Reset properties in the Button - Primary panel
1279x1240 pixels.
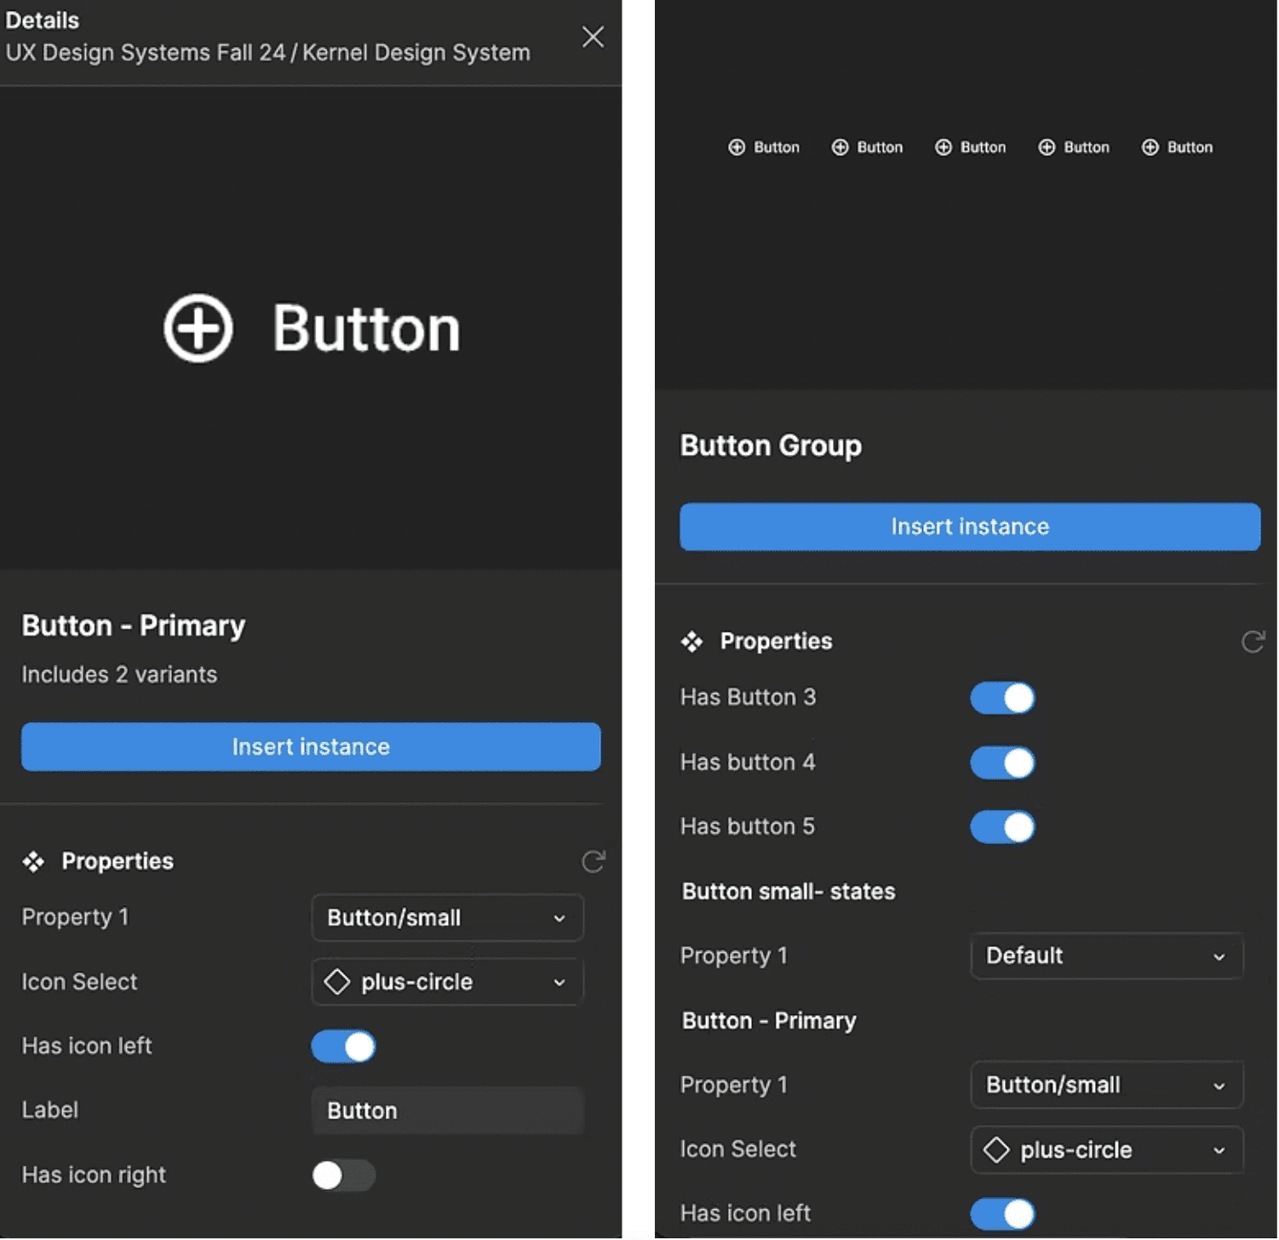594,862
